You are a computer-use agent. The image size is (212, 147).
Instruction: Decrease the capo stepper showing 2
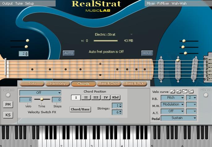tap(27, 55)
